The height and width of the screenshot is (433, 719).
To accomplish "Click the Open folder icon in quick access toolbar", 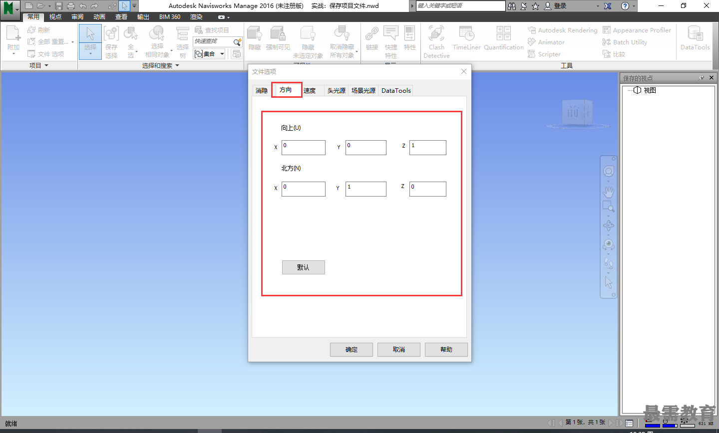I will [40, 6].
